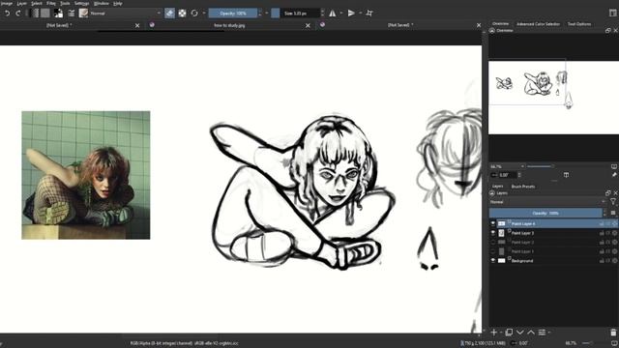
Task: Open foreground/background color selector
Action: pos(58,14)
